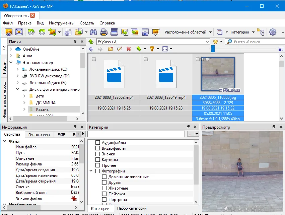The image size is (285, 215).
Task: Switch to fullscreen view toolbar icon
Action: click(19, 32)
